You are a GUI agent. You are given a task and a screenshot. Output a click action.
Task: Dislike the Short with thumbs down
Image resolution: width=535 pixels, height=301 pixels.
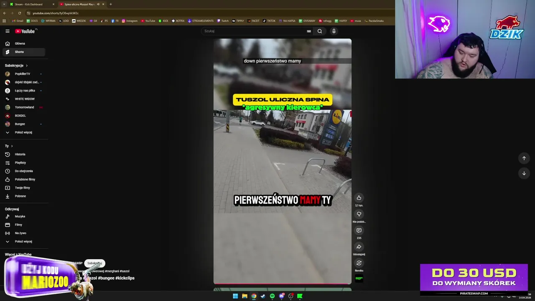click(359, 214)
